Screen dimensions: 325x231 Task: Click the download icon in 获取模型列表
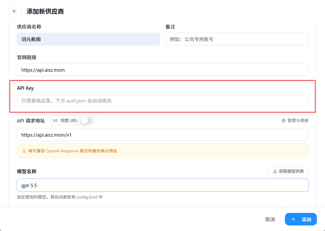[275, 171]
